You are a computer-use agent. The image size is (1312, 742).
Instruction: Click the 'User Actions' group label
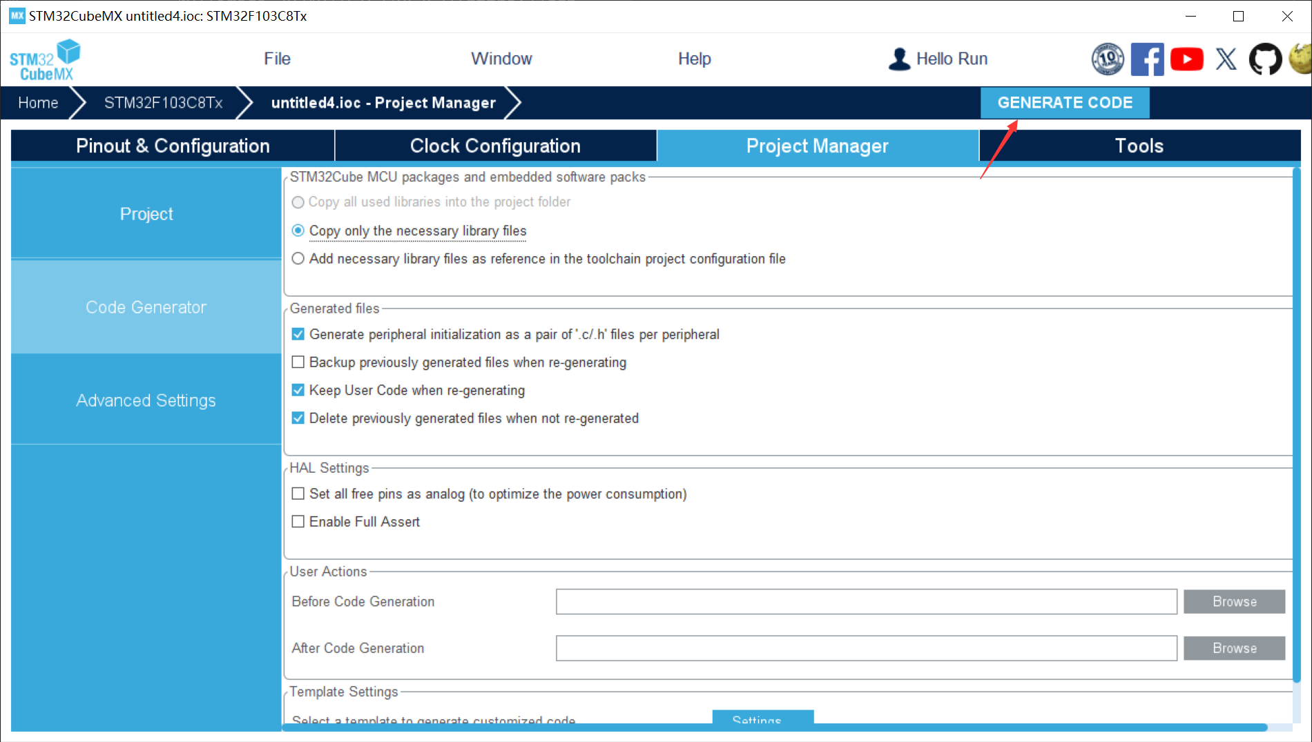coord(328,572)
